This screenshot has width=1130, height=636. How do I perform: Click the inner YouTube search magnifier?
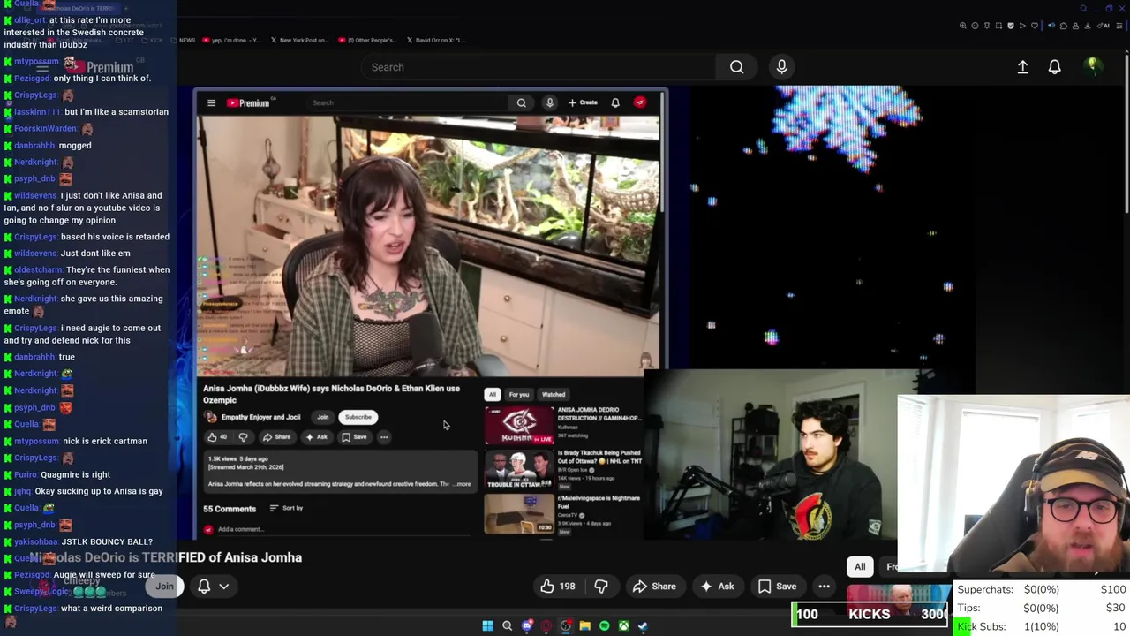click(521, 103)
